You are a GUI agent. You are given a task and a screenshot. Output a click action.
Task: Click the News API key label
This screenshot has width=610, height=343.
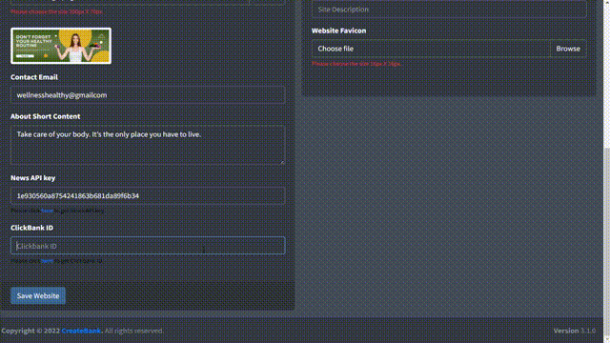pyautogui.click(x=33, y=178)
